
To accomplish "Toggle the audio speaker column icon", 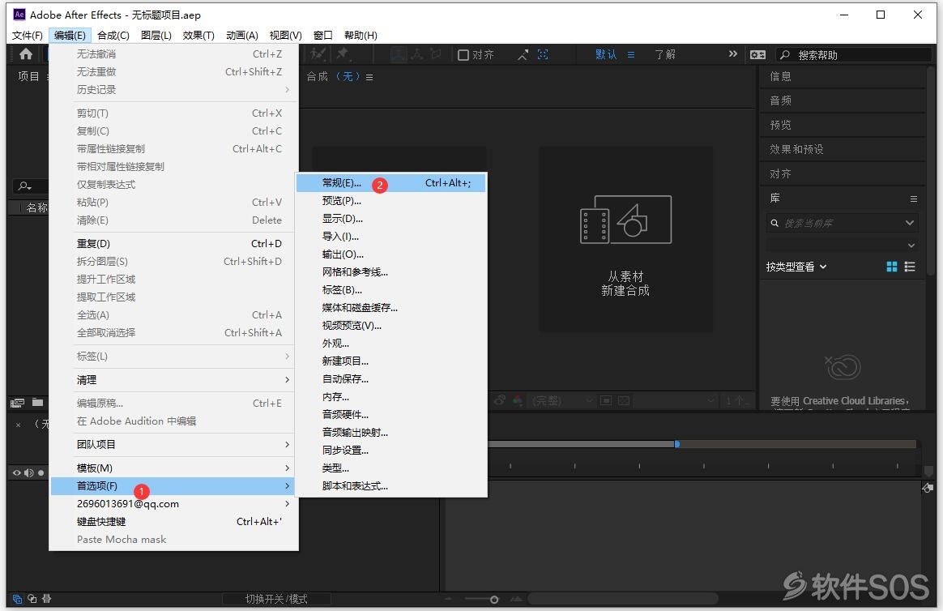I will [29, 472].
